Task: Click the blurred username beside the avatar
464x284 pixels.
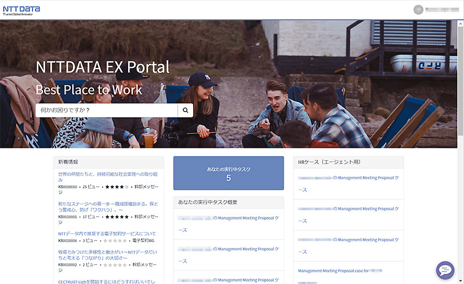Action: pos(442,10)
